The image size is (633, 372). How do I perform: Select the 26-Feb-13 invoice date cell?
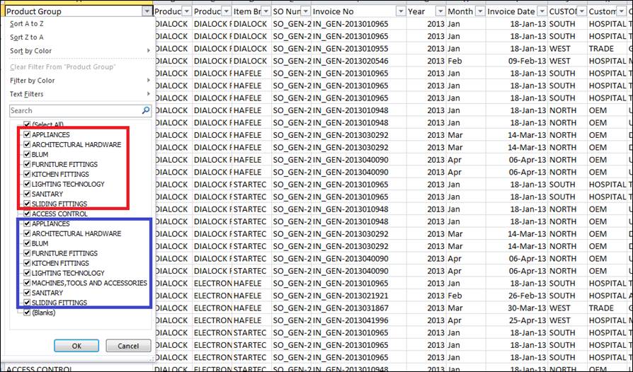click(x=517, y=296)
